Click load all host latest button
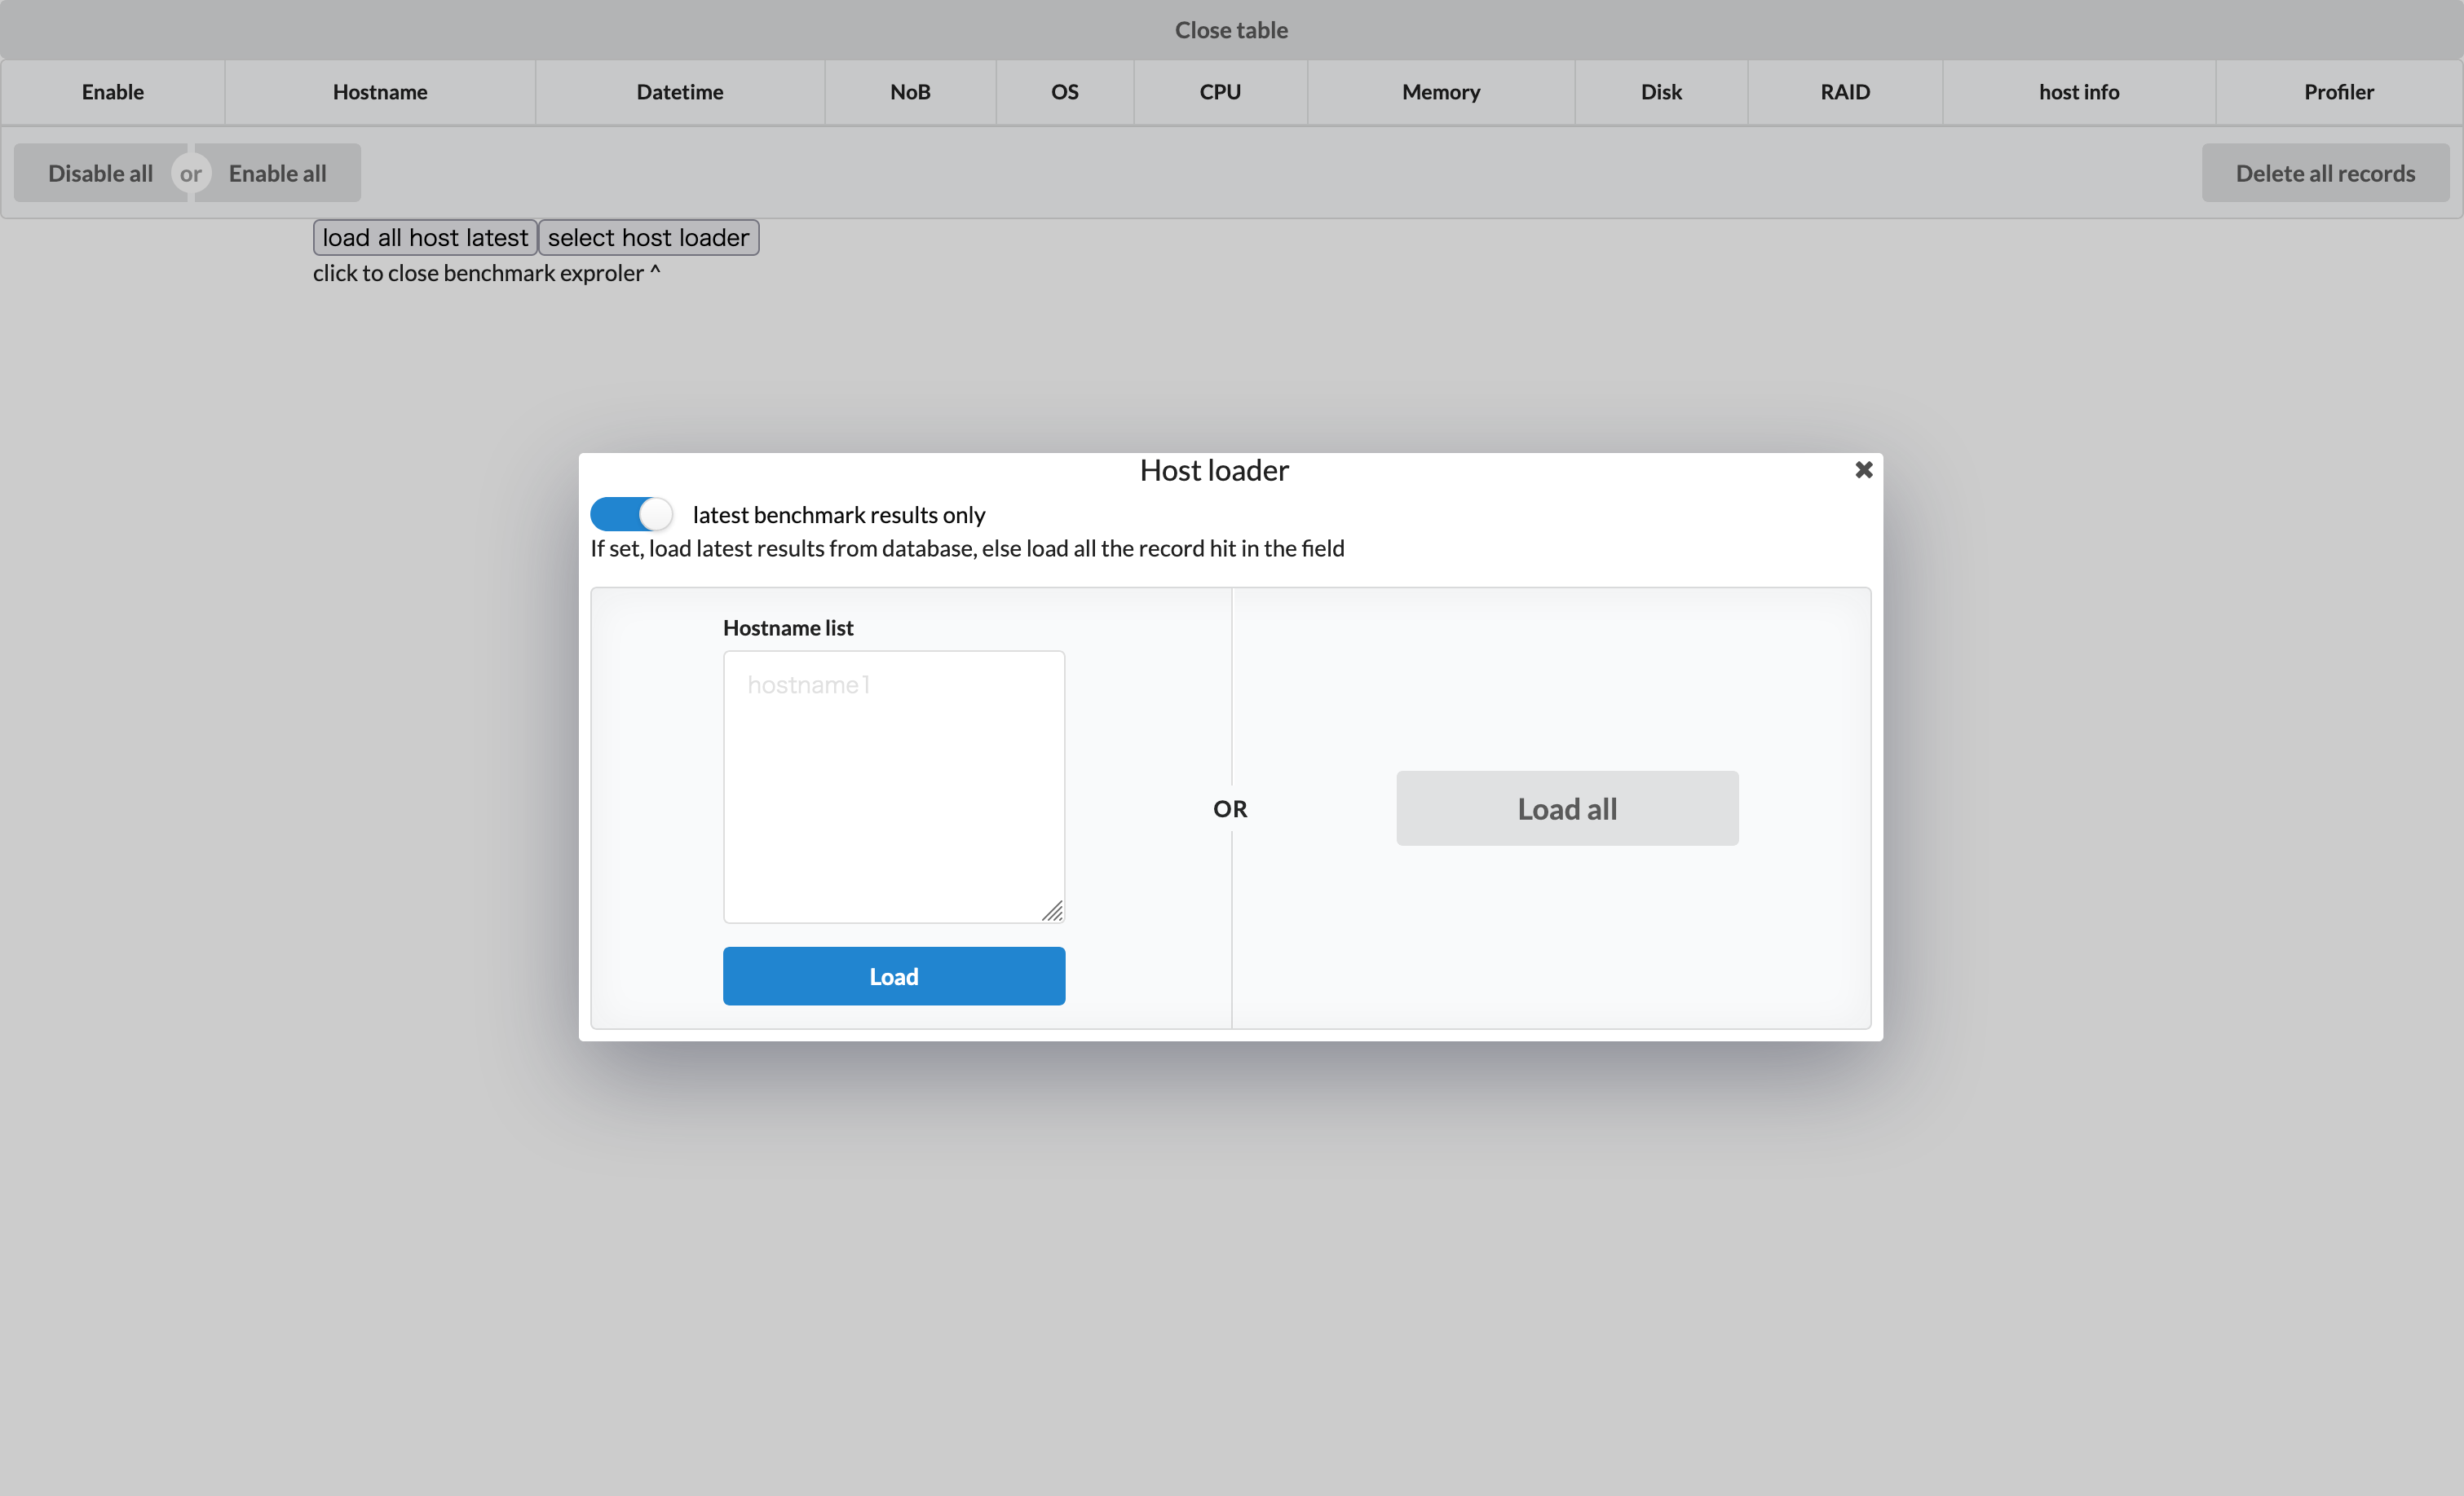The height and width of the screenshot is (1496, 2464). point(425,238)
